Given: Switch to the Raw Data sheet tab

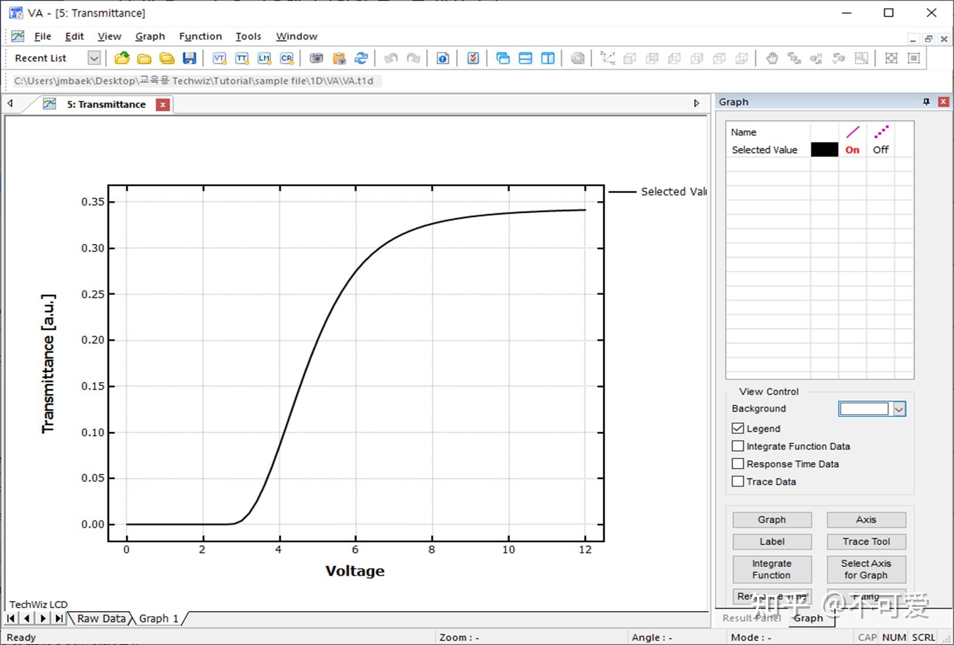Looking at the screenshot, I should tap(101, 619).
